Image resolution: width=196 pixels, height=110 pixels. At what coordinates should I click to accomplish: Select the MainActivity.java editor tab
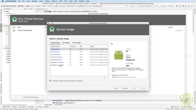(42, 9)
